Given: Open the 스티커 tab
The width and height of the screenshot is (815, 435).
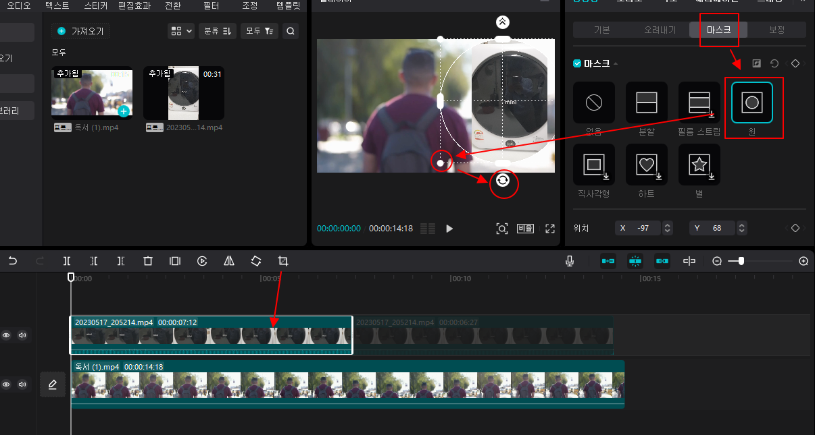Looking at the screenshot, I should [x=96, y=4].
